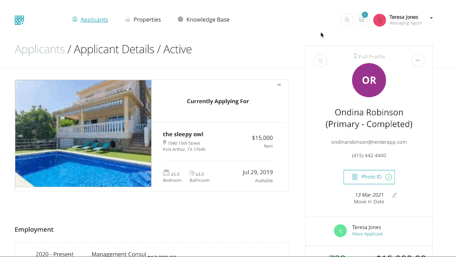Click the Applicants breadcrumb link
The width and height of the screenshot is (456, 257).
[x=40, y=49]
